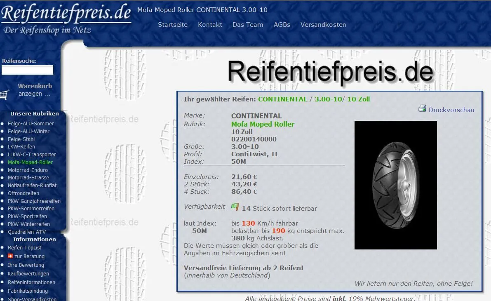Open the Druckvorschau print preview link

pyautogui.click(x=451, y=110)
